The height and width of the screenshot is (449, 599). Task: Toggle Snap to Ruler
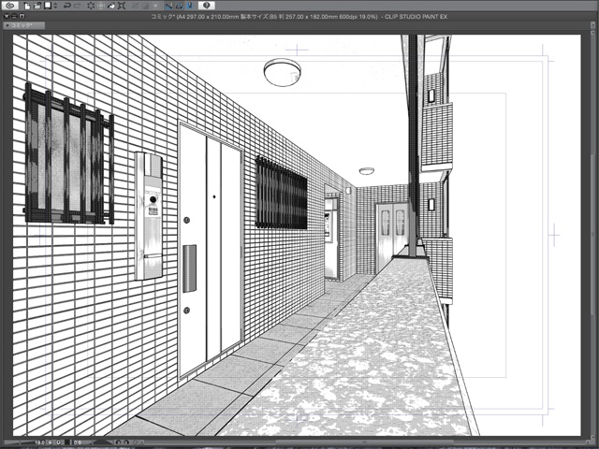[x=168, y=6]
